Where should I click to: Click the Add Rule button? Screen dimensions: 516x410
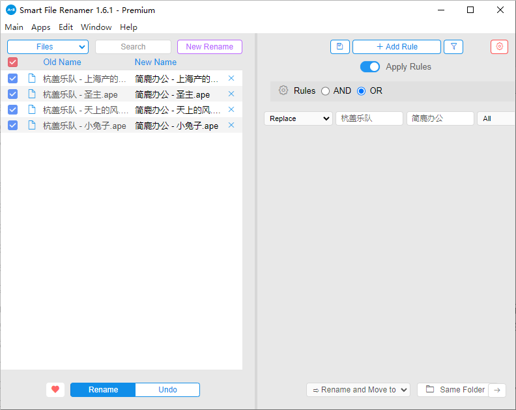397,47
